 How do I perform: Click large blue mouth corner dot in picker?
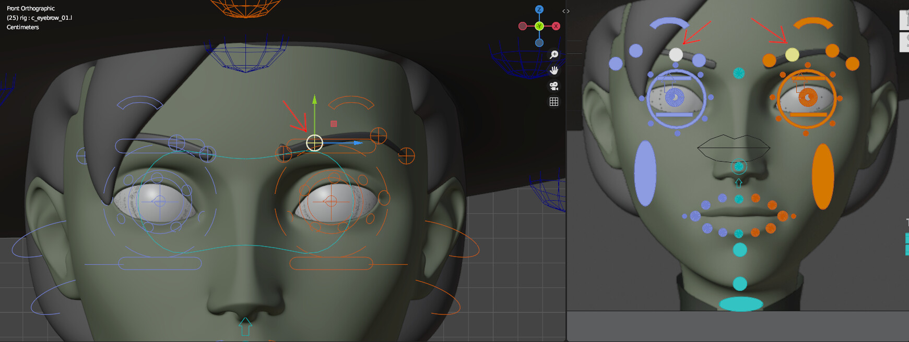[x=695, y=216]
